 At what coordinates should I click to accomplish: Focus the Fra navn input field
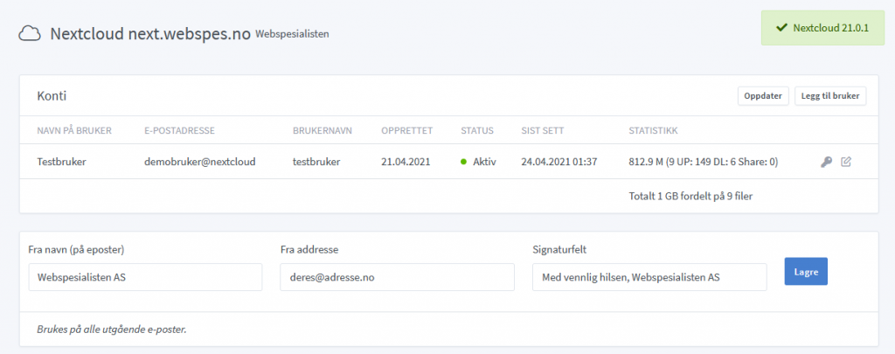pyautogui.click(x=145, y=277)
